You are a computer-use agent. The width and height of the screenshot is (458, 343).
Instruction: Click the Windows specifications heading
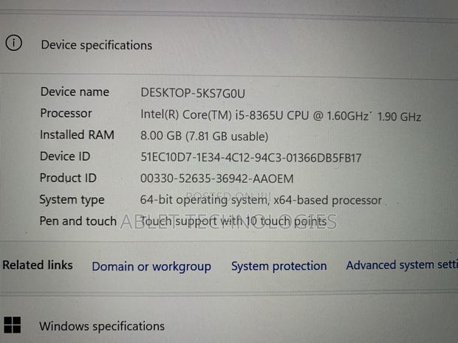point(102,326)
